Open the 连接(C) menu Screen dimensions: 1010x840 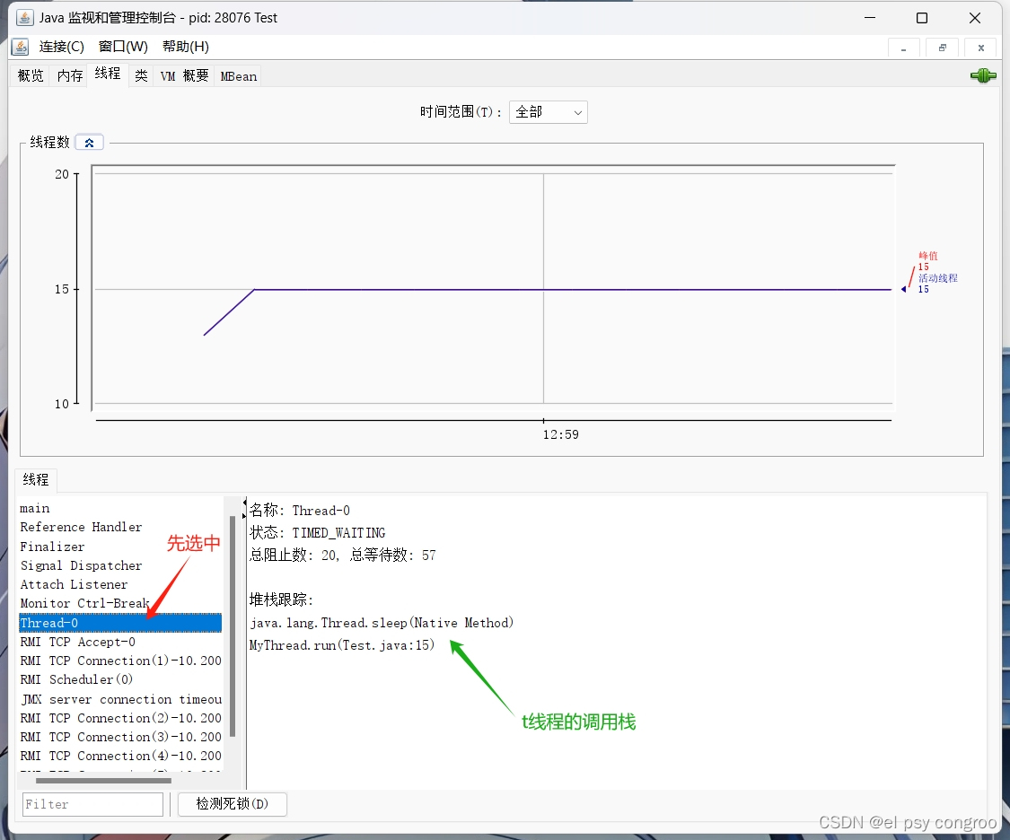pyautogui.click(x=62, y=47)
